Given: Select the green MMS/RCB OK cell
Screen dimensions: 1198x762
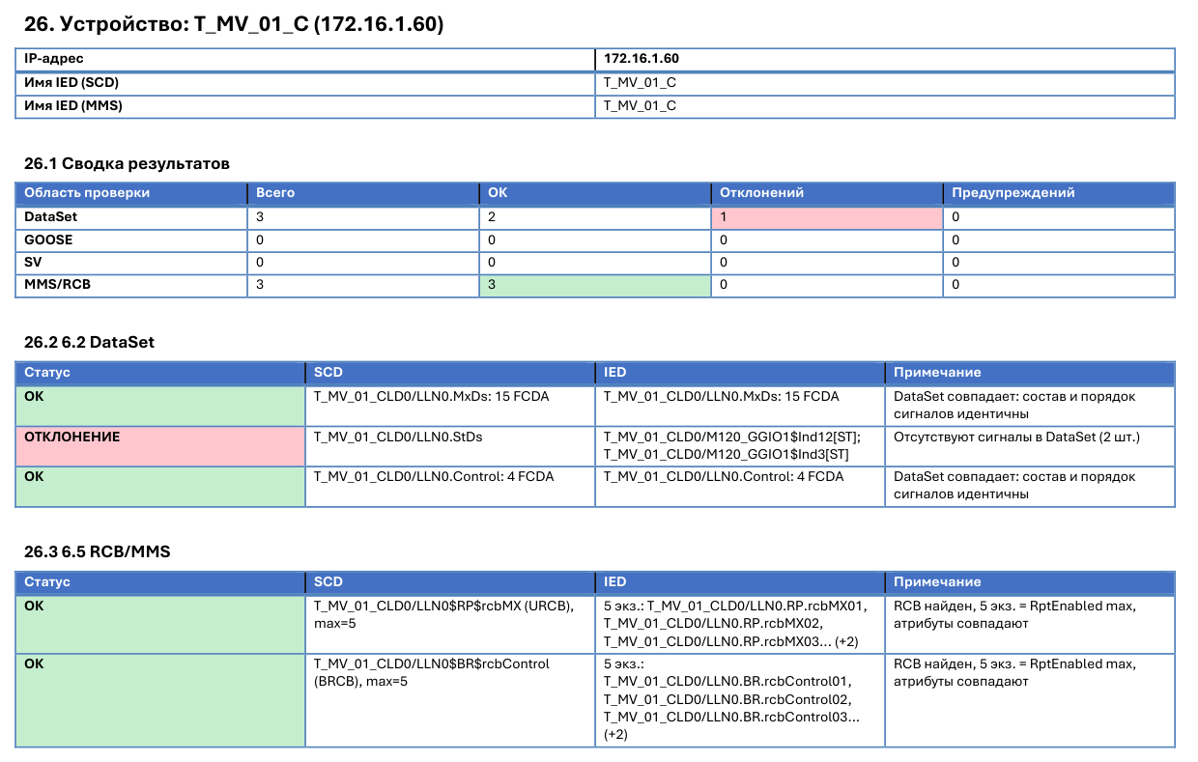Looking at the screenshot, I should [x=595, y=286].
